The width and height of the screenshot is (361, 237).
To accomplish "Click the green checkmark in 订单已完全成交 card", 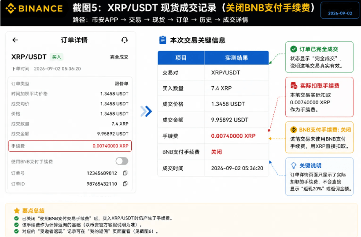I will [x=294, y=49].
